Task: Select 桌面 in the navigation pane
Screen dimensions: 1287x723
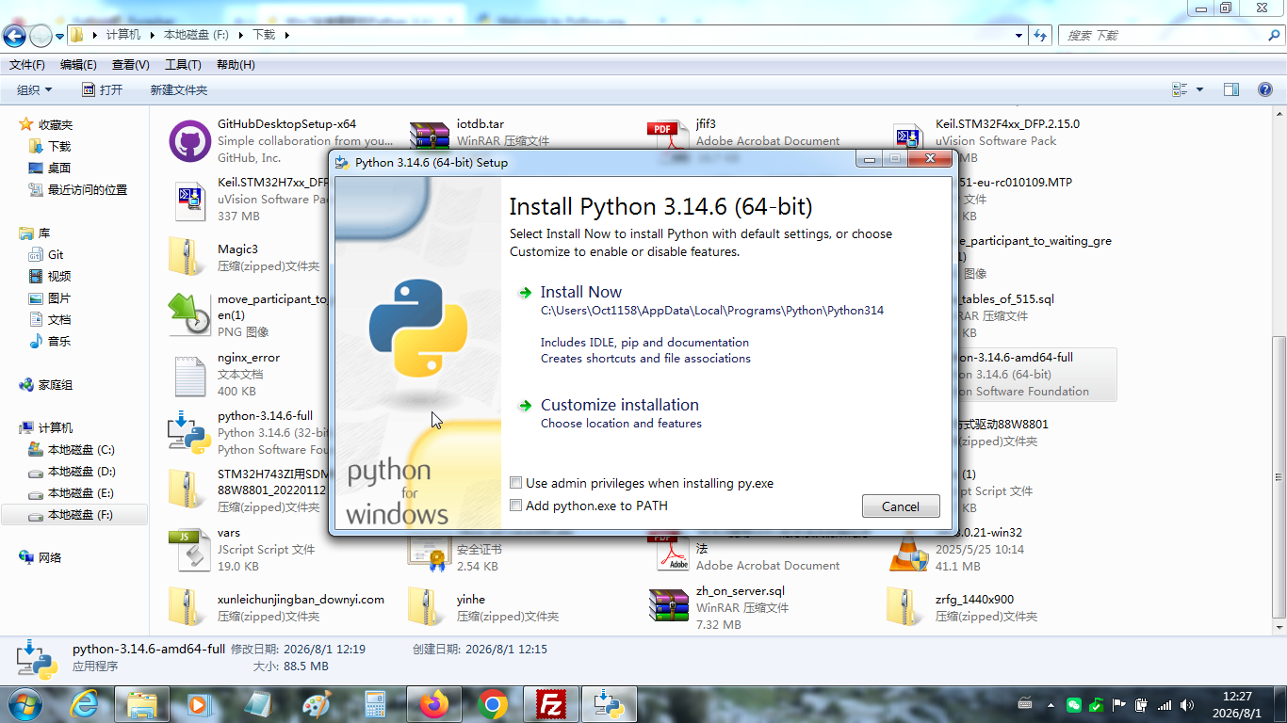Action: (x=50, y=169)
